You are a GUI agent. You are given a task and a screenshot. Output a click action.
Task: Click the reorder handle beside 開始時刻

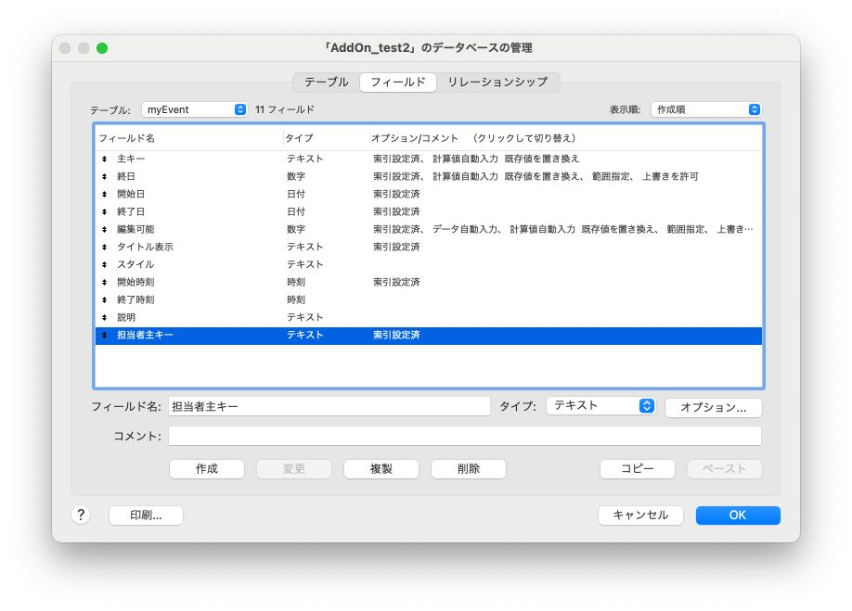tap(104, 282)
